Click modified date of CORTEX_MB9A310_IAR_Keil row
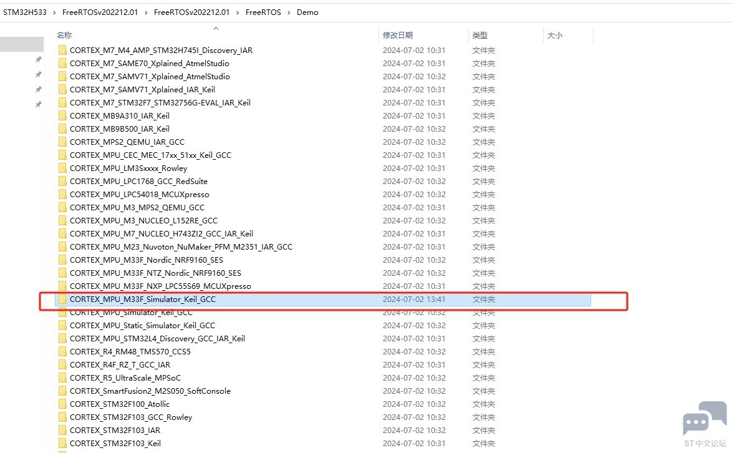Viewport: 732px width, 453px height. pyautogui.click(x=414, y=116)
